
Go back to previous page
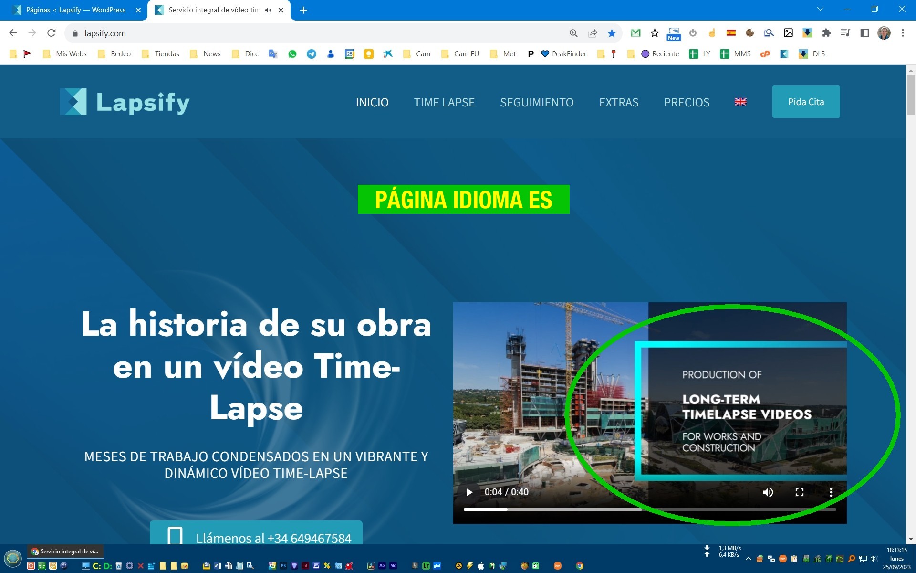(x=13, y=33)
